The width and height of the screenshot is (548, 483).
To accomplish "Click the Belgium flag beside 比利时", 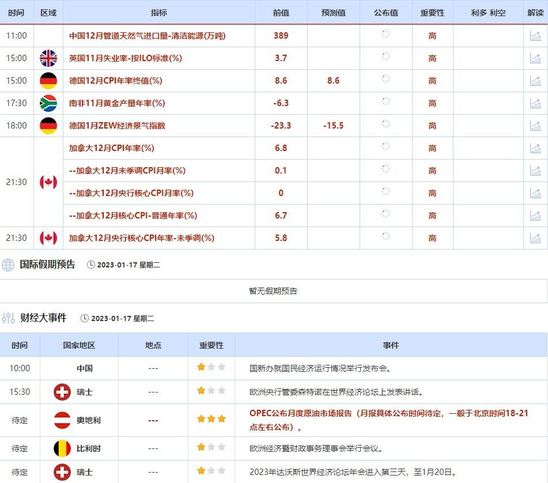I will 62,448.
